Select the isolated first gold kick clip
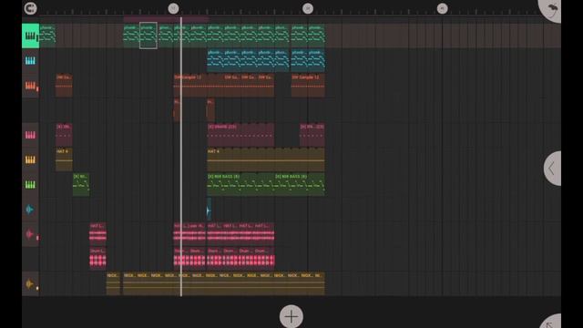 coord(113,284)
